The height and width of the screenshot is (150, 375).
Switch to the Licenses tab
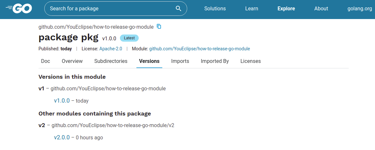point(251,61)
